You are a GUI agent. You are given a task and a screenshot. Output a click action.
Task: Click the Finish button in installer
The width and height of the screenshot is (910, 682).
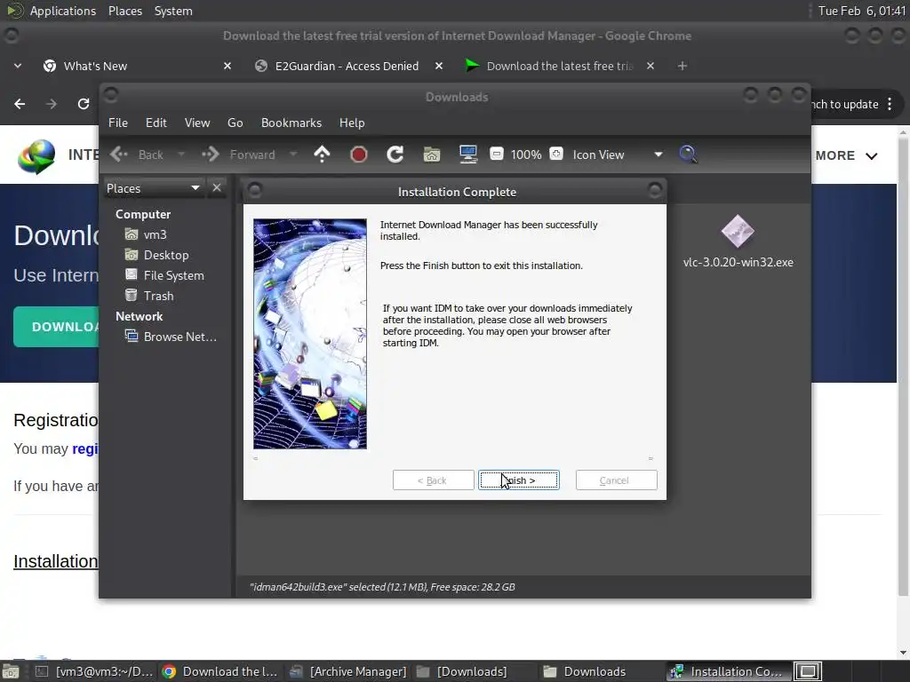click(519, 480)
